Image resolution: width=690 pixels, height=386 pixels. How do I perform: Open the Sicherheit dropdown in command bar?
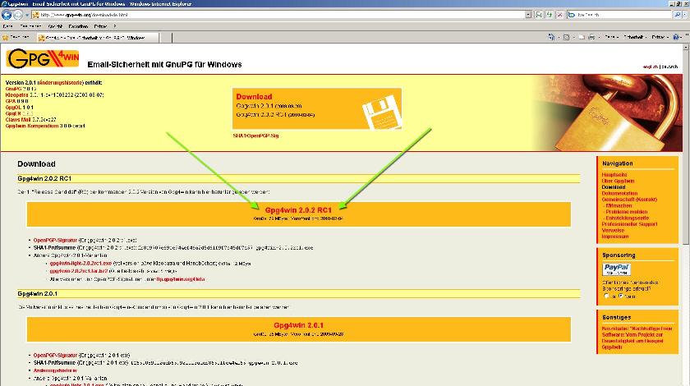pyautogui.click(x=636, y=38)
